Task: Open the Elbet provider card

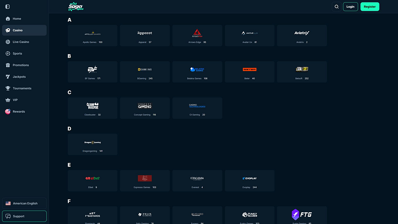Action: coord(92,181)
